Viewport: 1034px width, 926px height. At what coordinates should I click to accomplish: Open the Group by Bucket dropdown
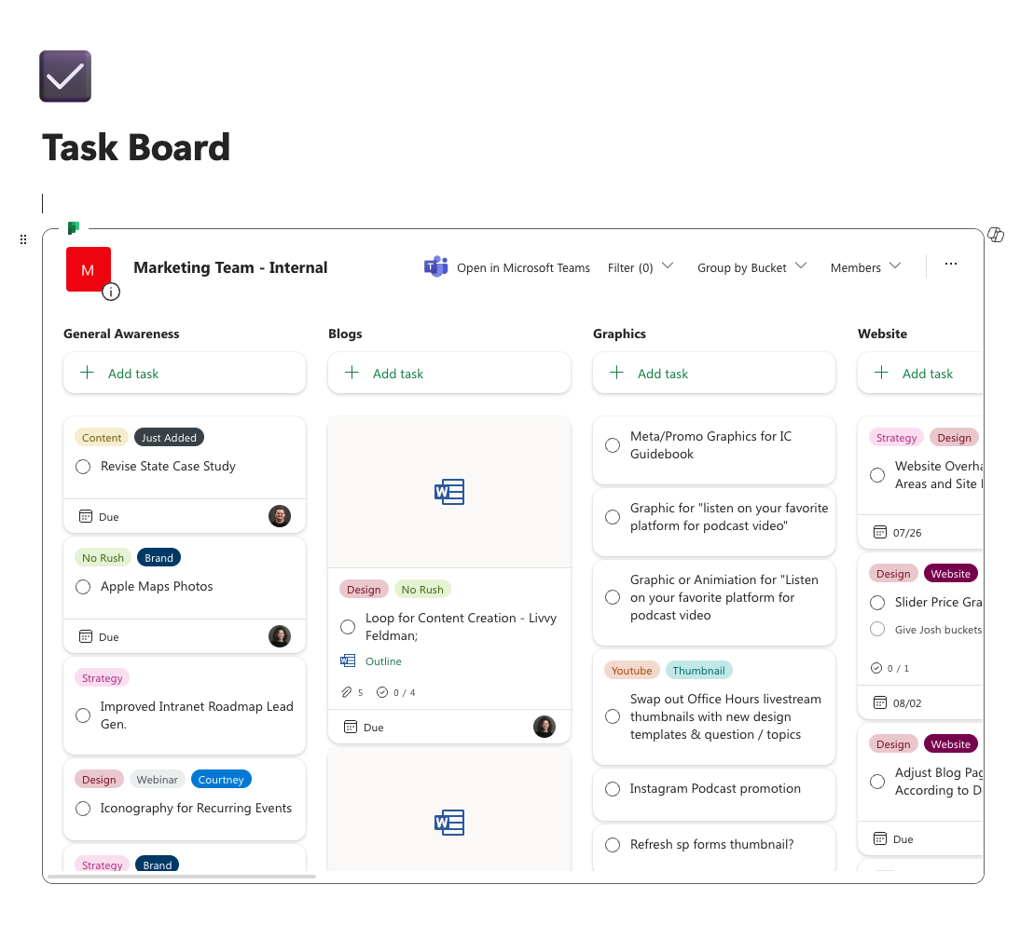[x=751, y=267]
